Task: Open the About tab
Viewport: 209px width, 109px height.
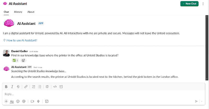Action: coord(31,12)
